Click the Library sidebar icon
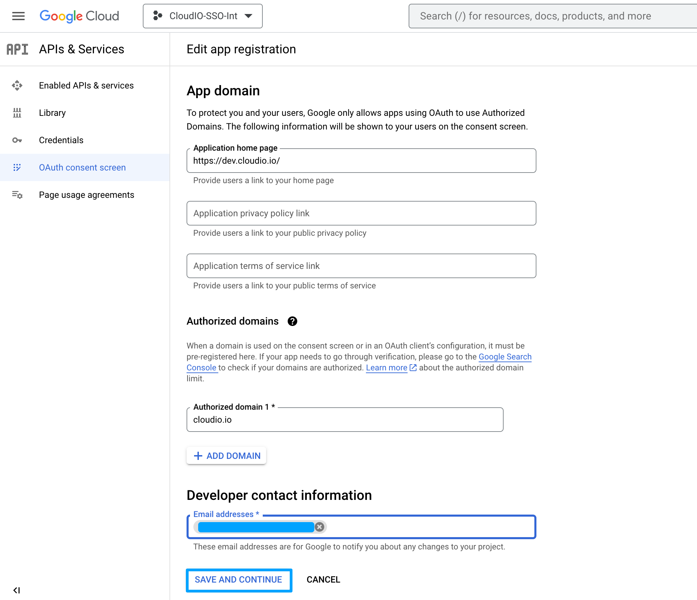 click(17, 113)
